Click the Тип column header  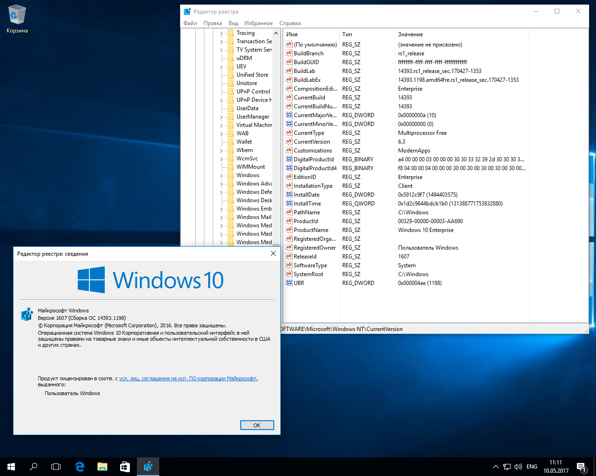pos(367,34)
